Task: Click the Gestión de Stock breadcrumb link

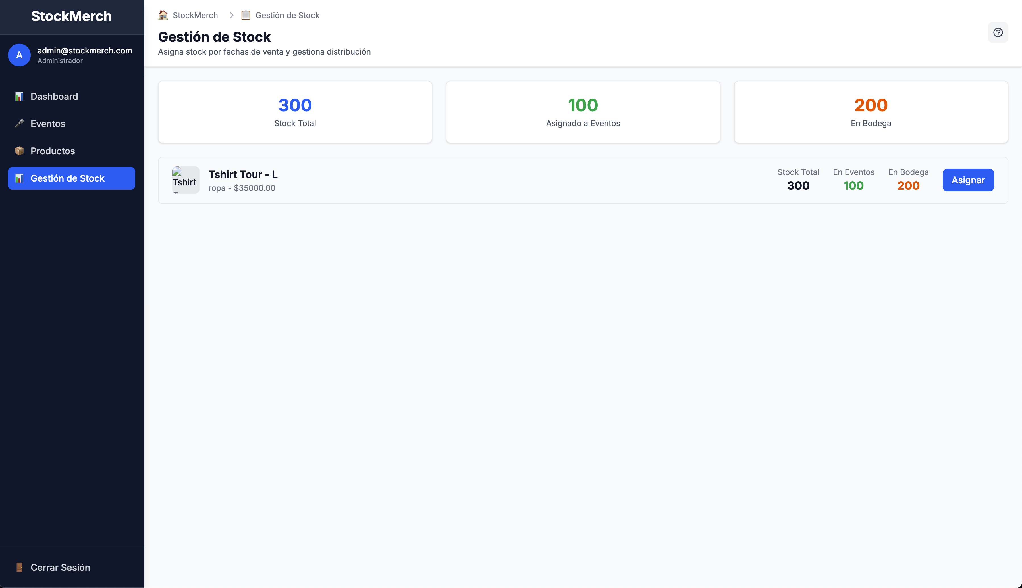Action: [x=287, y=15]
